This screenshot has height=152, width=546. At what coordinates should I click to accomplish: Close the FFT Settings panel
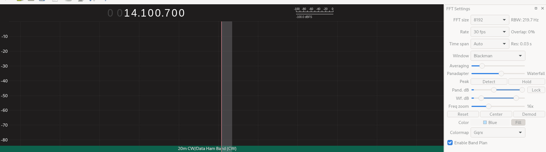pyautogui.click(x=542, y=8)
